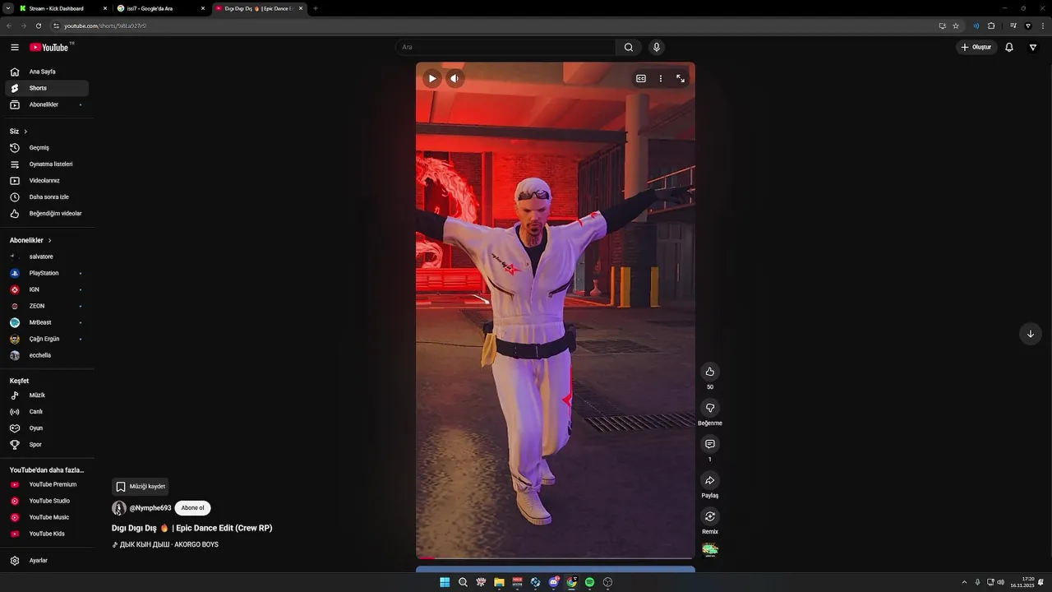Focus the Ara search field

point(505,48)
